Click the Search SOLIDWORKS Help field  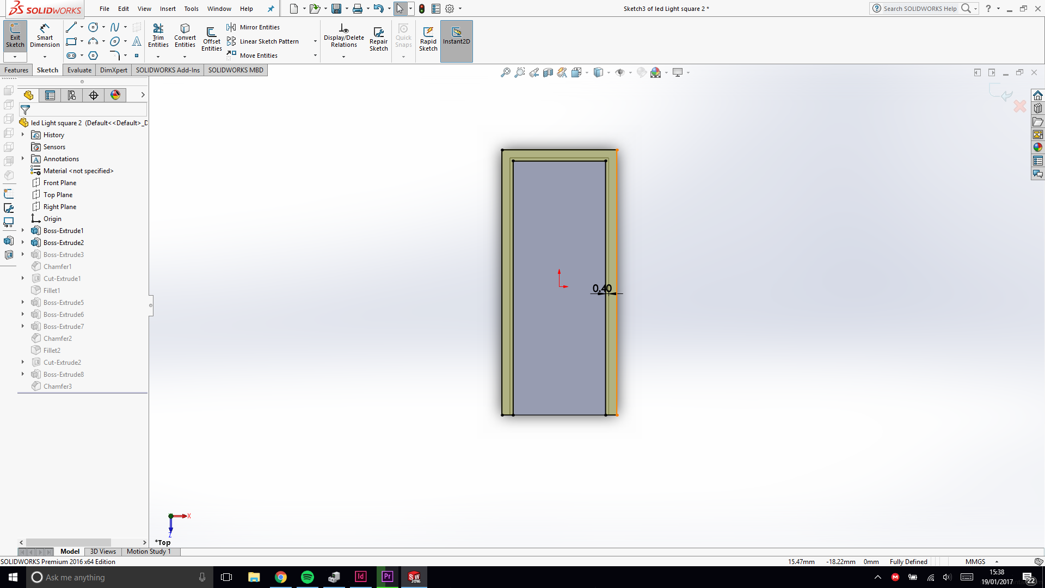tap(920, 9)
